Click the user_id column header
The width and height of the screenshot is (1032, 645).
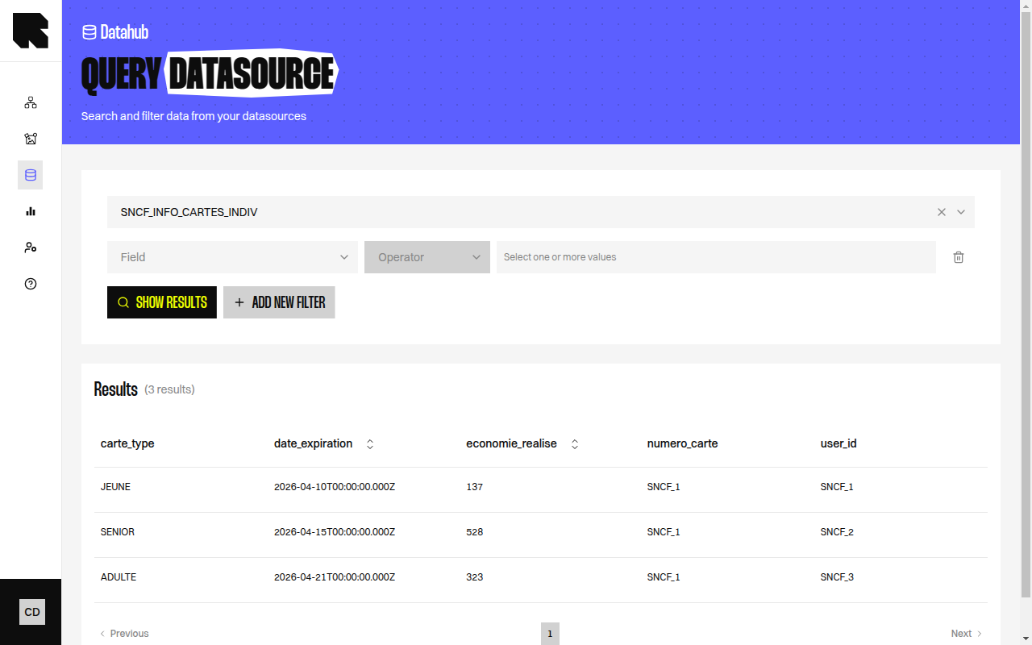click(838, 443)
